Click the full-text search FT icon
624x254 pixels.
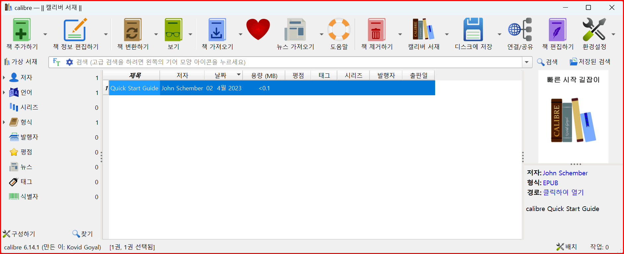(57, 62)
